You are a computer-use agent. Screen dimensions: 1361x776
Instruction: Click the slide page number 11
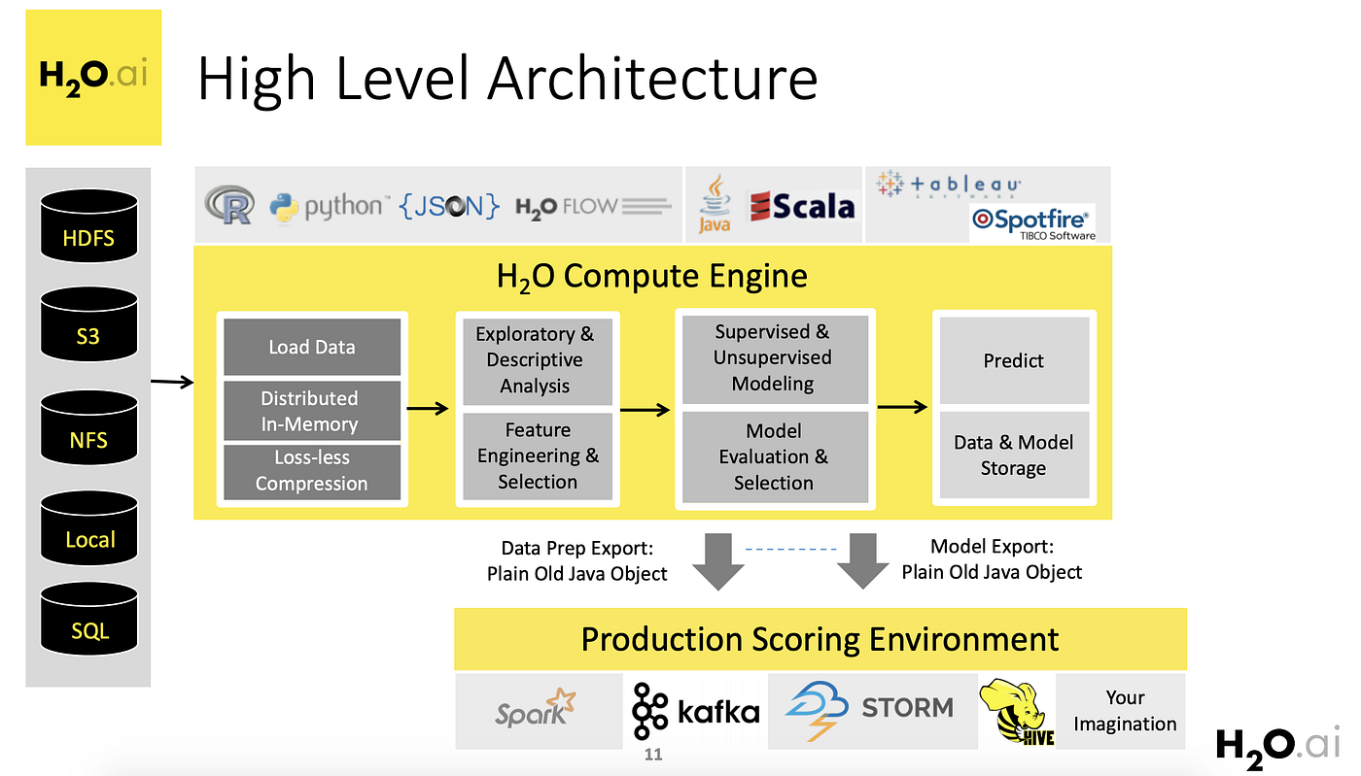point(653,755)
